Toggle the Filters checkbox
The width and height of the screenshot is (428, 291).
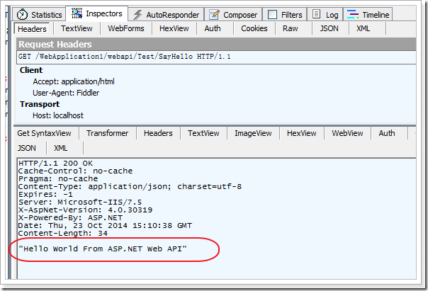click(272, 14)
